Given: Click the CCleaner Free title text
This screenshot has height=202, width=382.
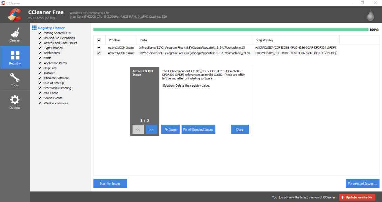Looking at the screenshot, I should tap(46, 12).
